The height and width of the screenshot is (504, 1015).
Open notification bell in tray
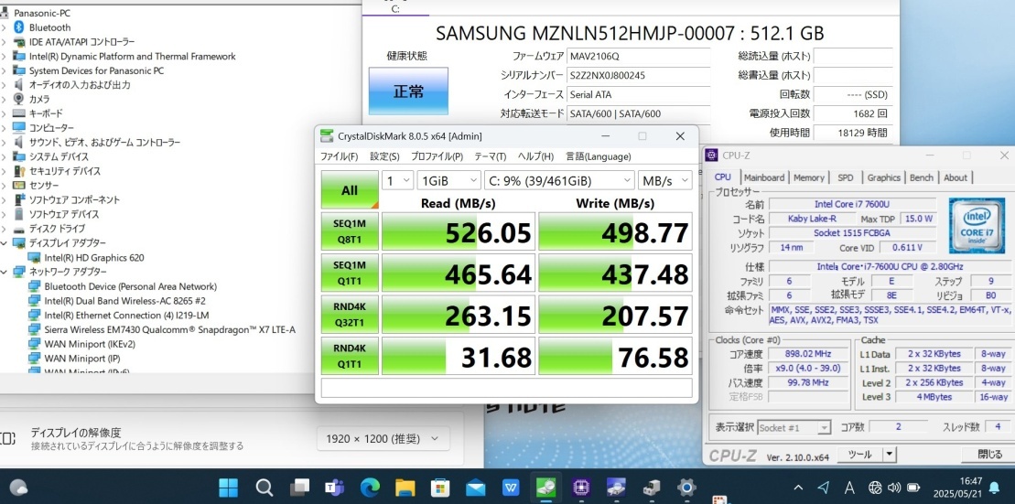point(994,488)
